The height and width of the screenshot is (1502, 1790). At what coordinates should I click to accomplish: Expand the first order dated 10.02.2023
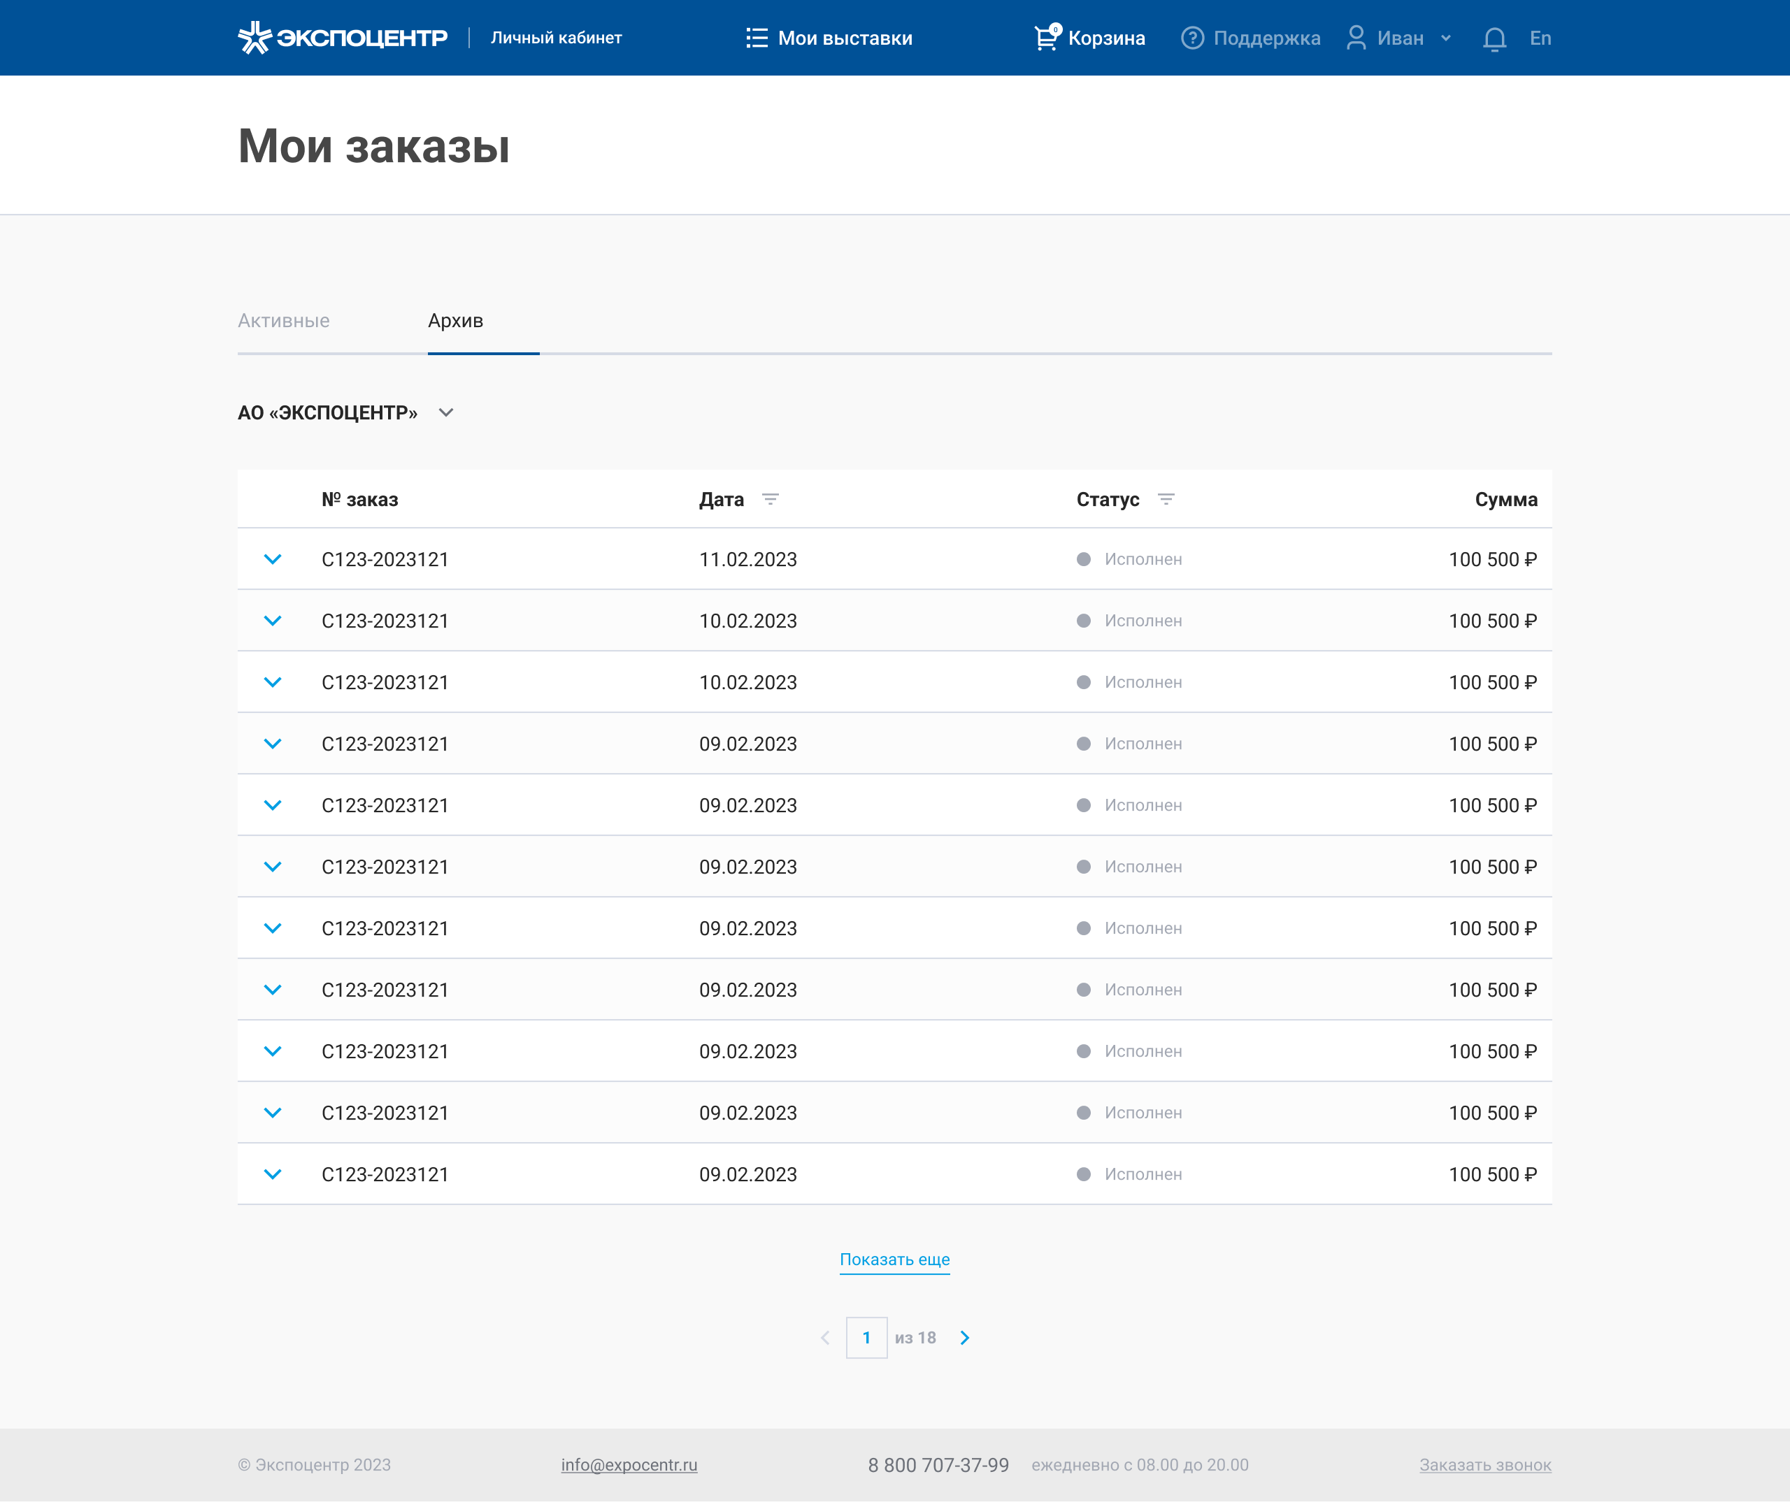(273, 620)
